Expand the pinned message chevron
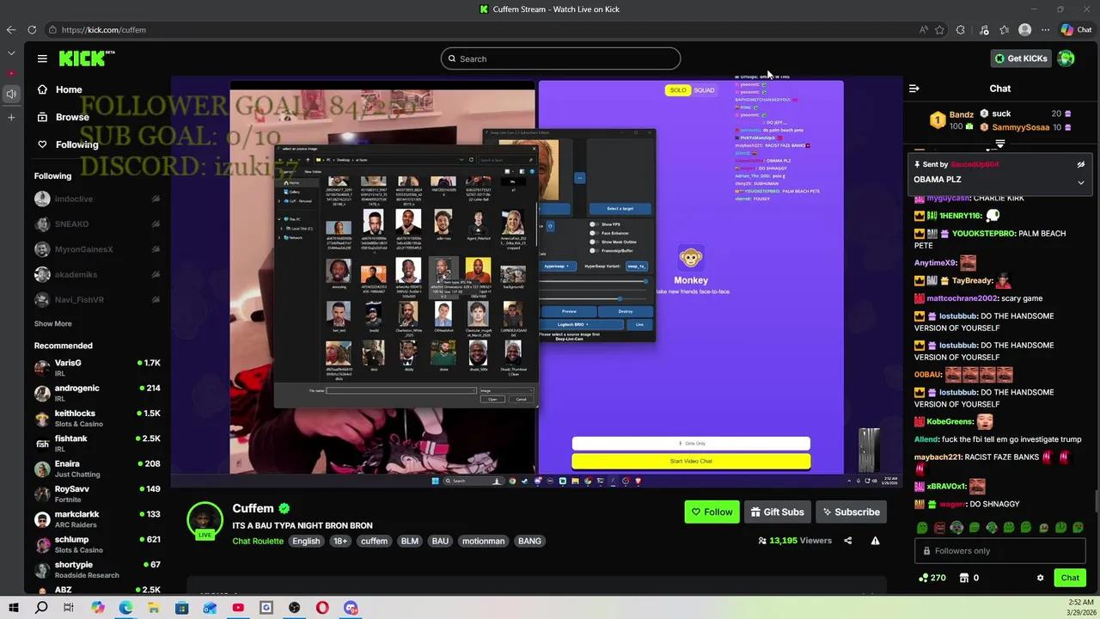The image size is (1100, 619). pyautogui.click(x=1081, y=182)
